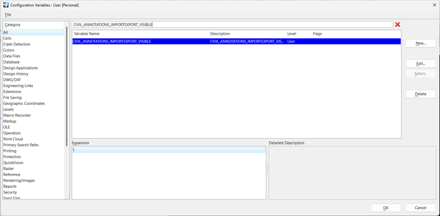440x216 pixels.
Task: Select the Reference category
Action: coord(12,175)
